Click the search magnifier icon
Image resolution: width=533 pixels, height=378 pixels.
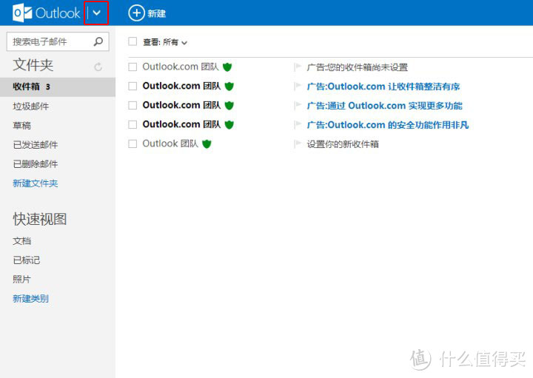[x=98, y=41]
